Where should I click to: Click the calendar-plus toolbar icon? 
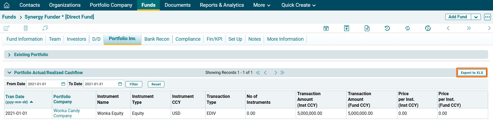pos(326,28)
